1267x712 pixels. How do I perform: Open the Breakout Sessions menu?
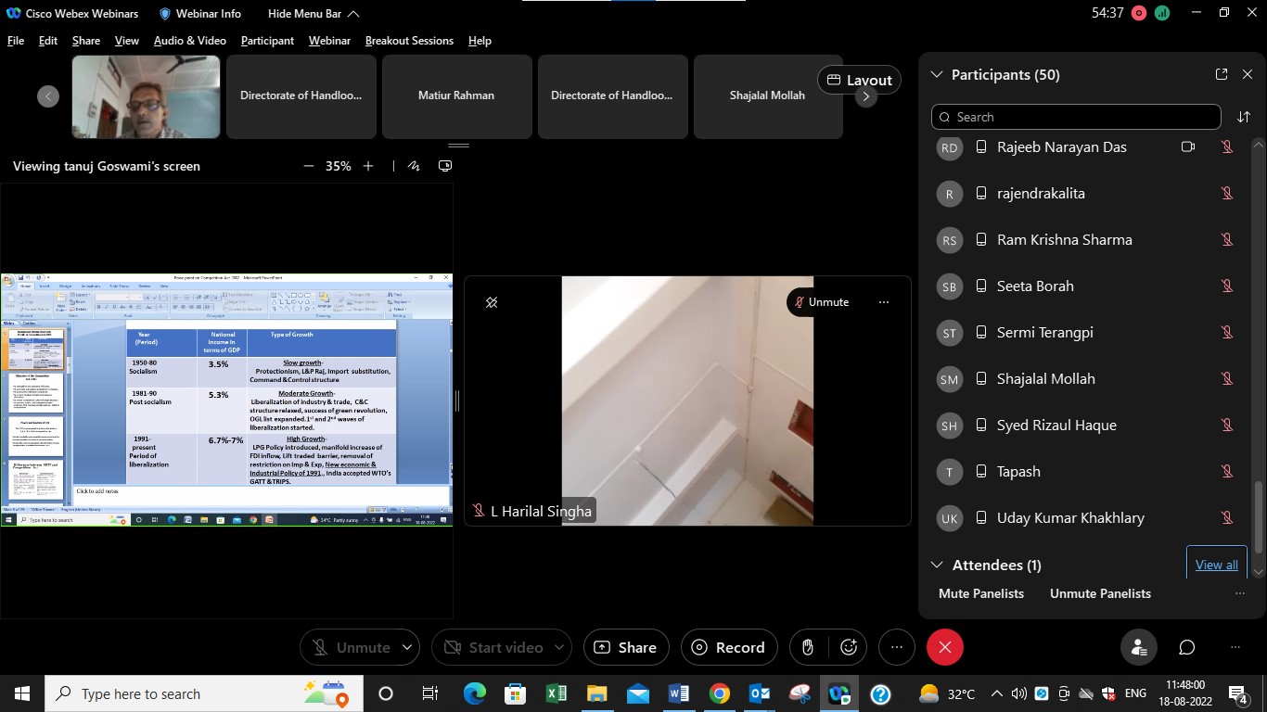pos(409,41)
